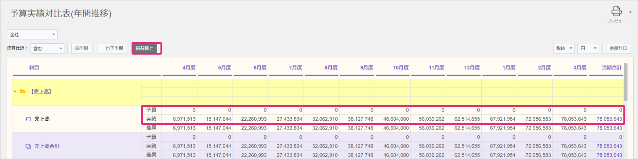The image size is (638, 159).
Task: Click the 当期合計 column header
Action: point(611,67)
